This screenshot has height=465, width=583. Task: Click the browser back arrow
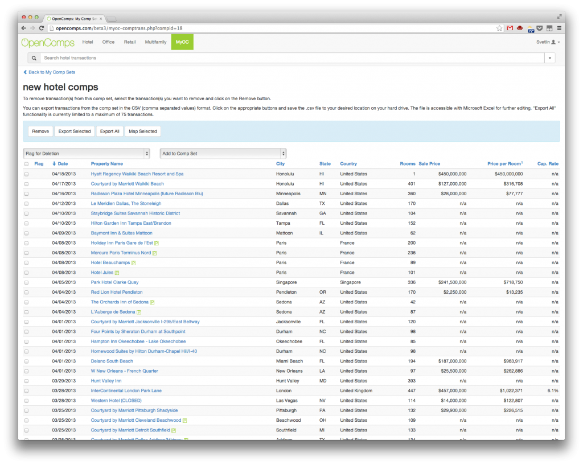(x=23, y=27)
